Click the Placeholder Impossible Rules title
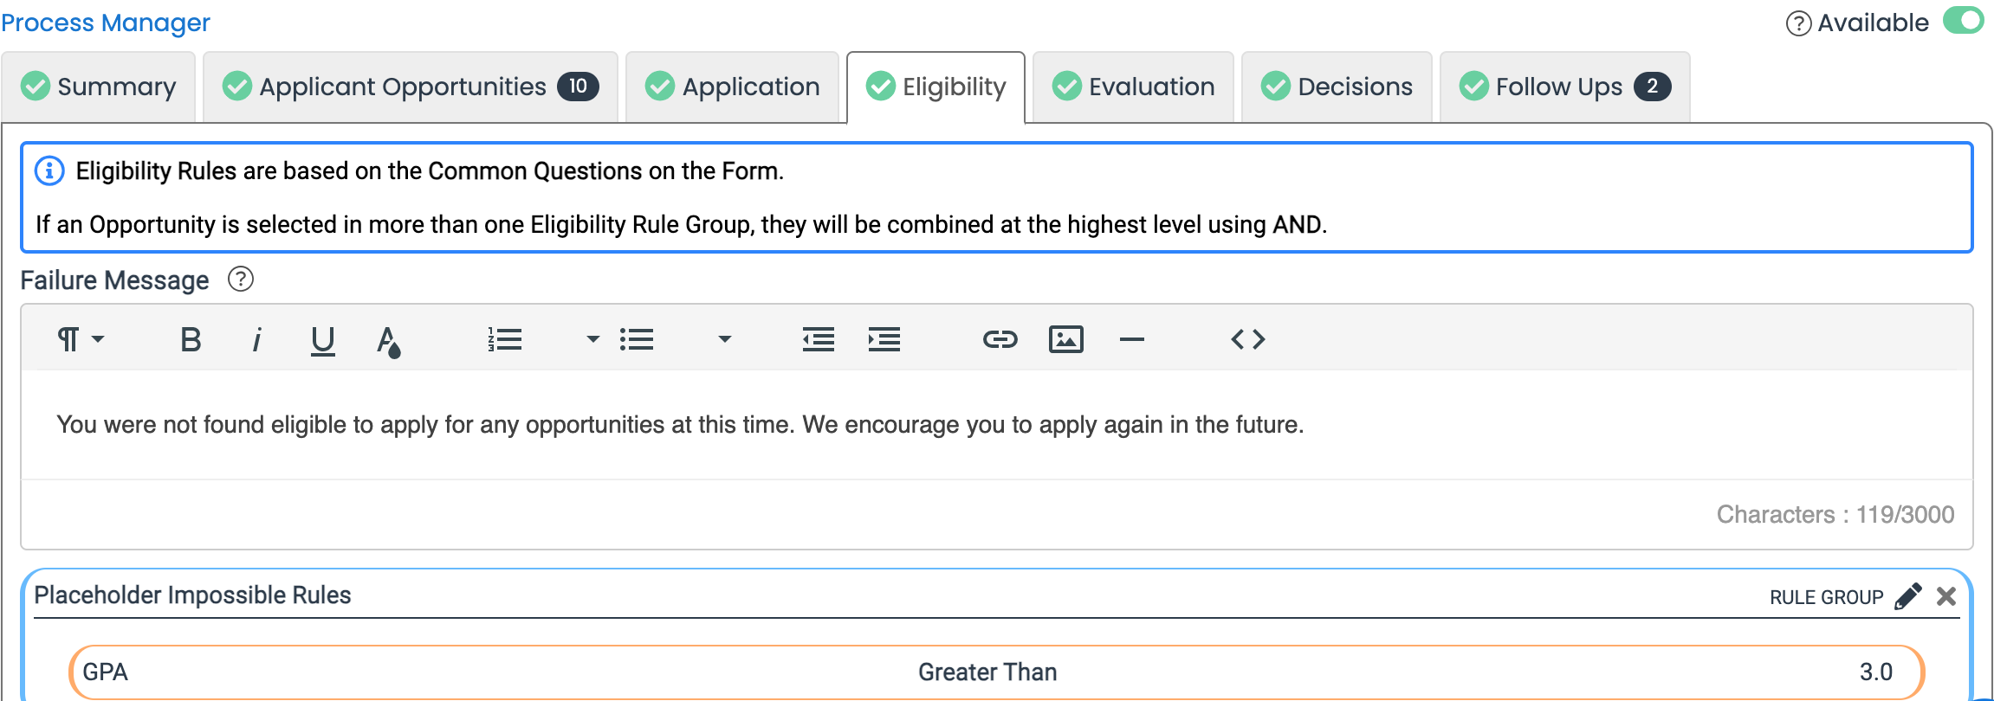Image resolution: width=1994 pixels, height=701 pixels. pos(192,595)
